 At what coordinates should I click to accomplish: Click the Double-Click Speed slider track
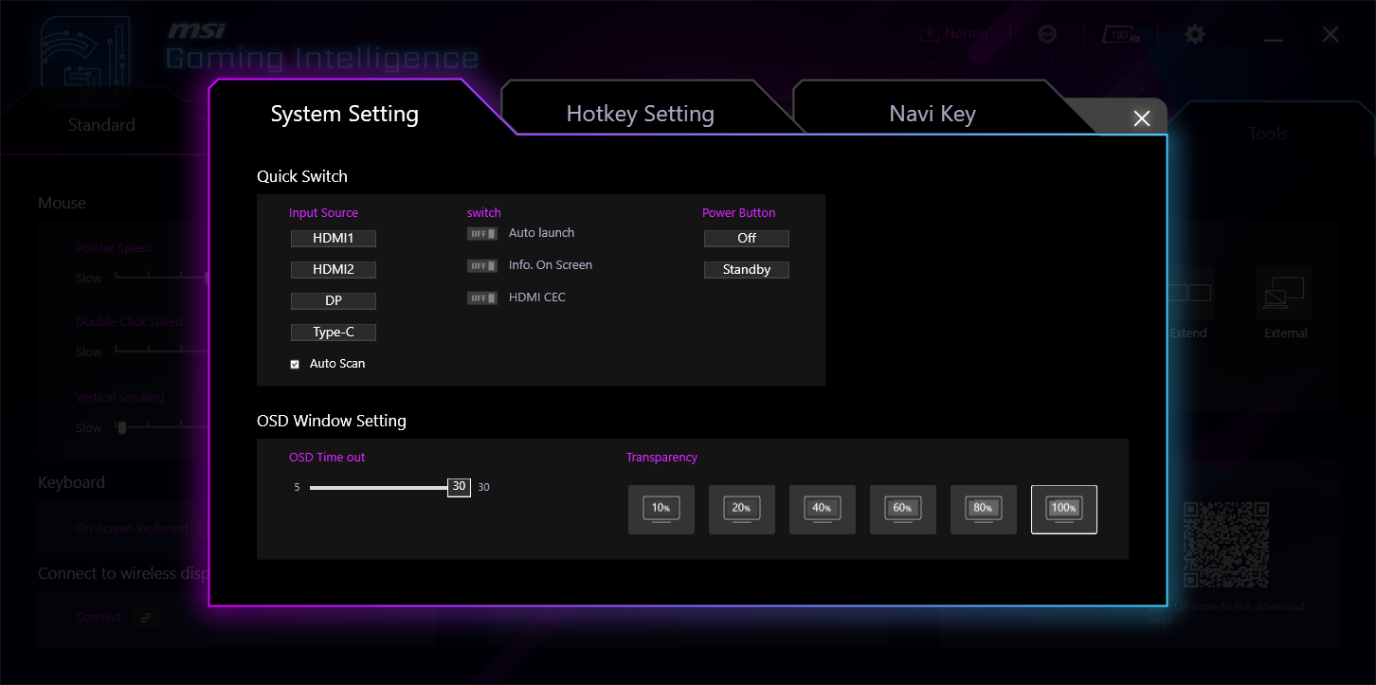click(x=161, y=352)
